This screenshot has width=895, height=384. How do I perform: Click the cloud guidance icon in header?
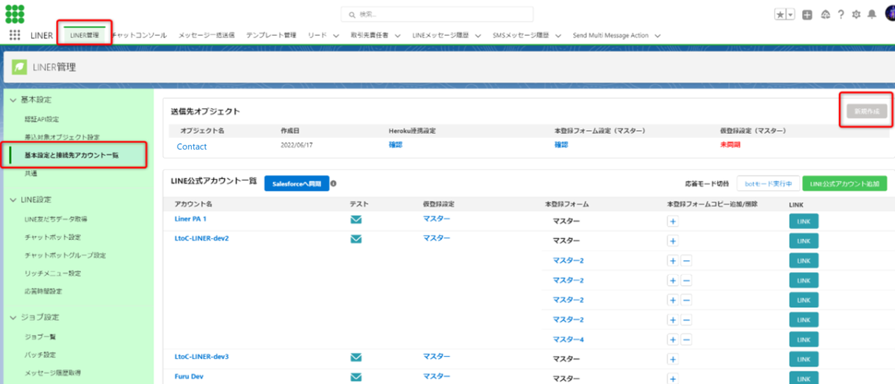click(x=826, y=15)
